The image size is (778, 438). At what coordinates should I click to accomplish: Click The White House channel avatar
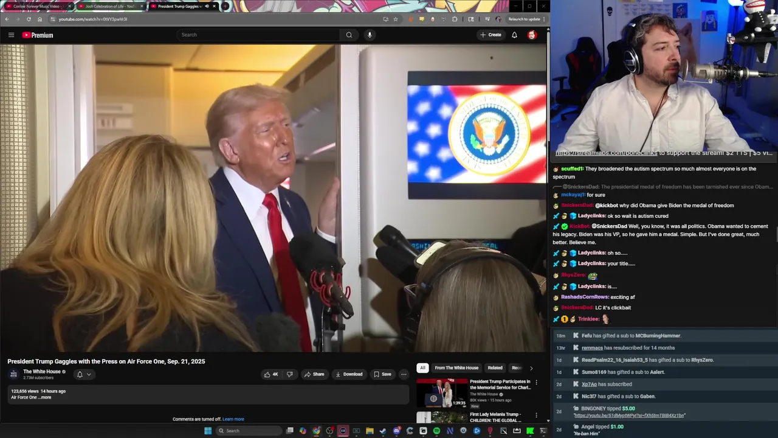[13, 374]
